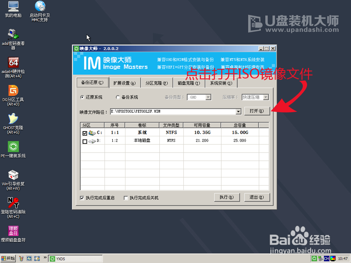The height and width of the screenshot is (263, 351).
Task: Switch to 备份还原 tab
Action: (x=93, y=82)
